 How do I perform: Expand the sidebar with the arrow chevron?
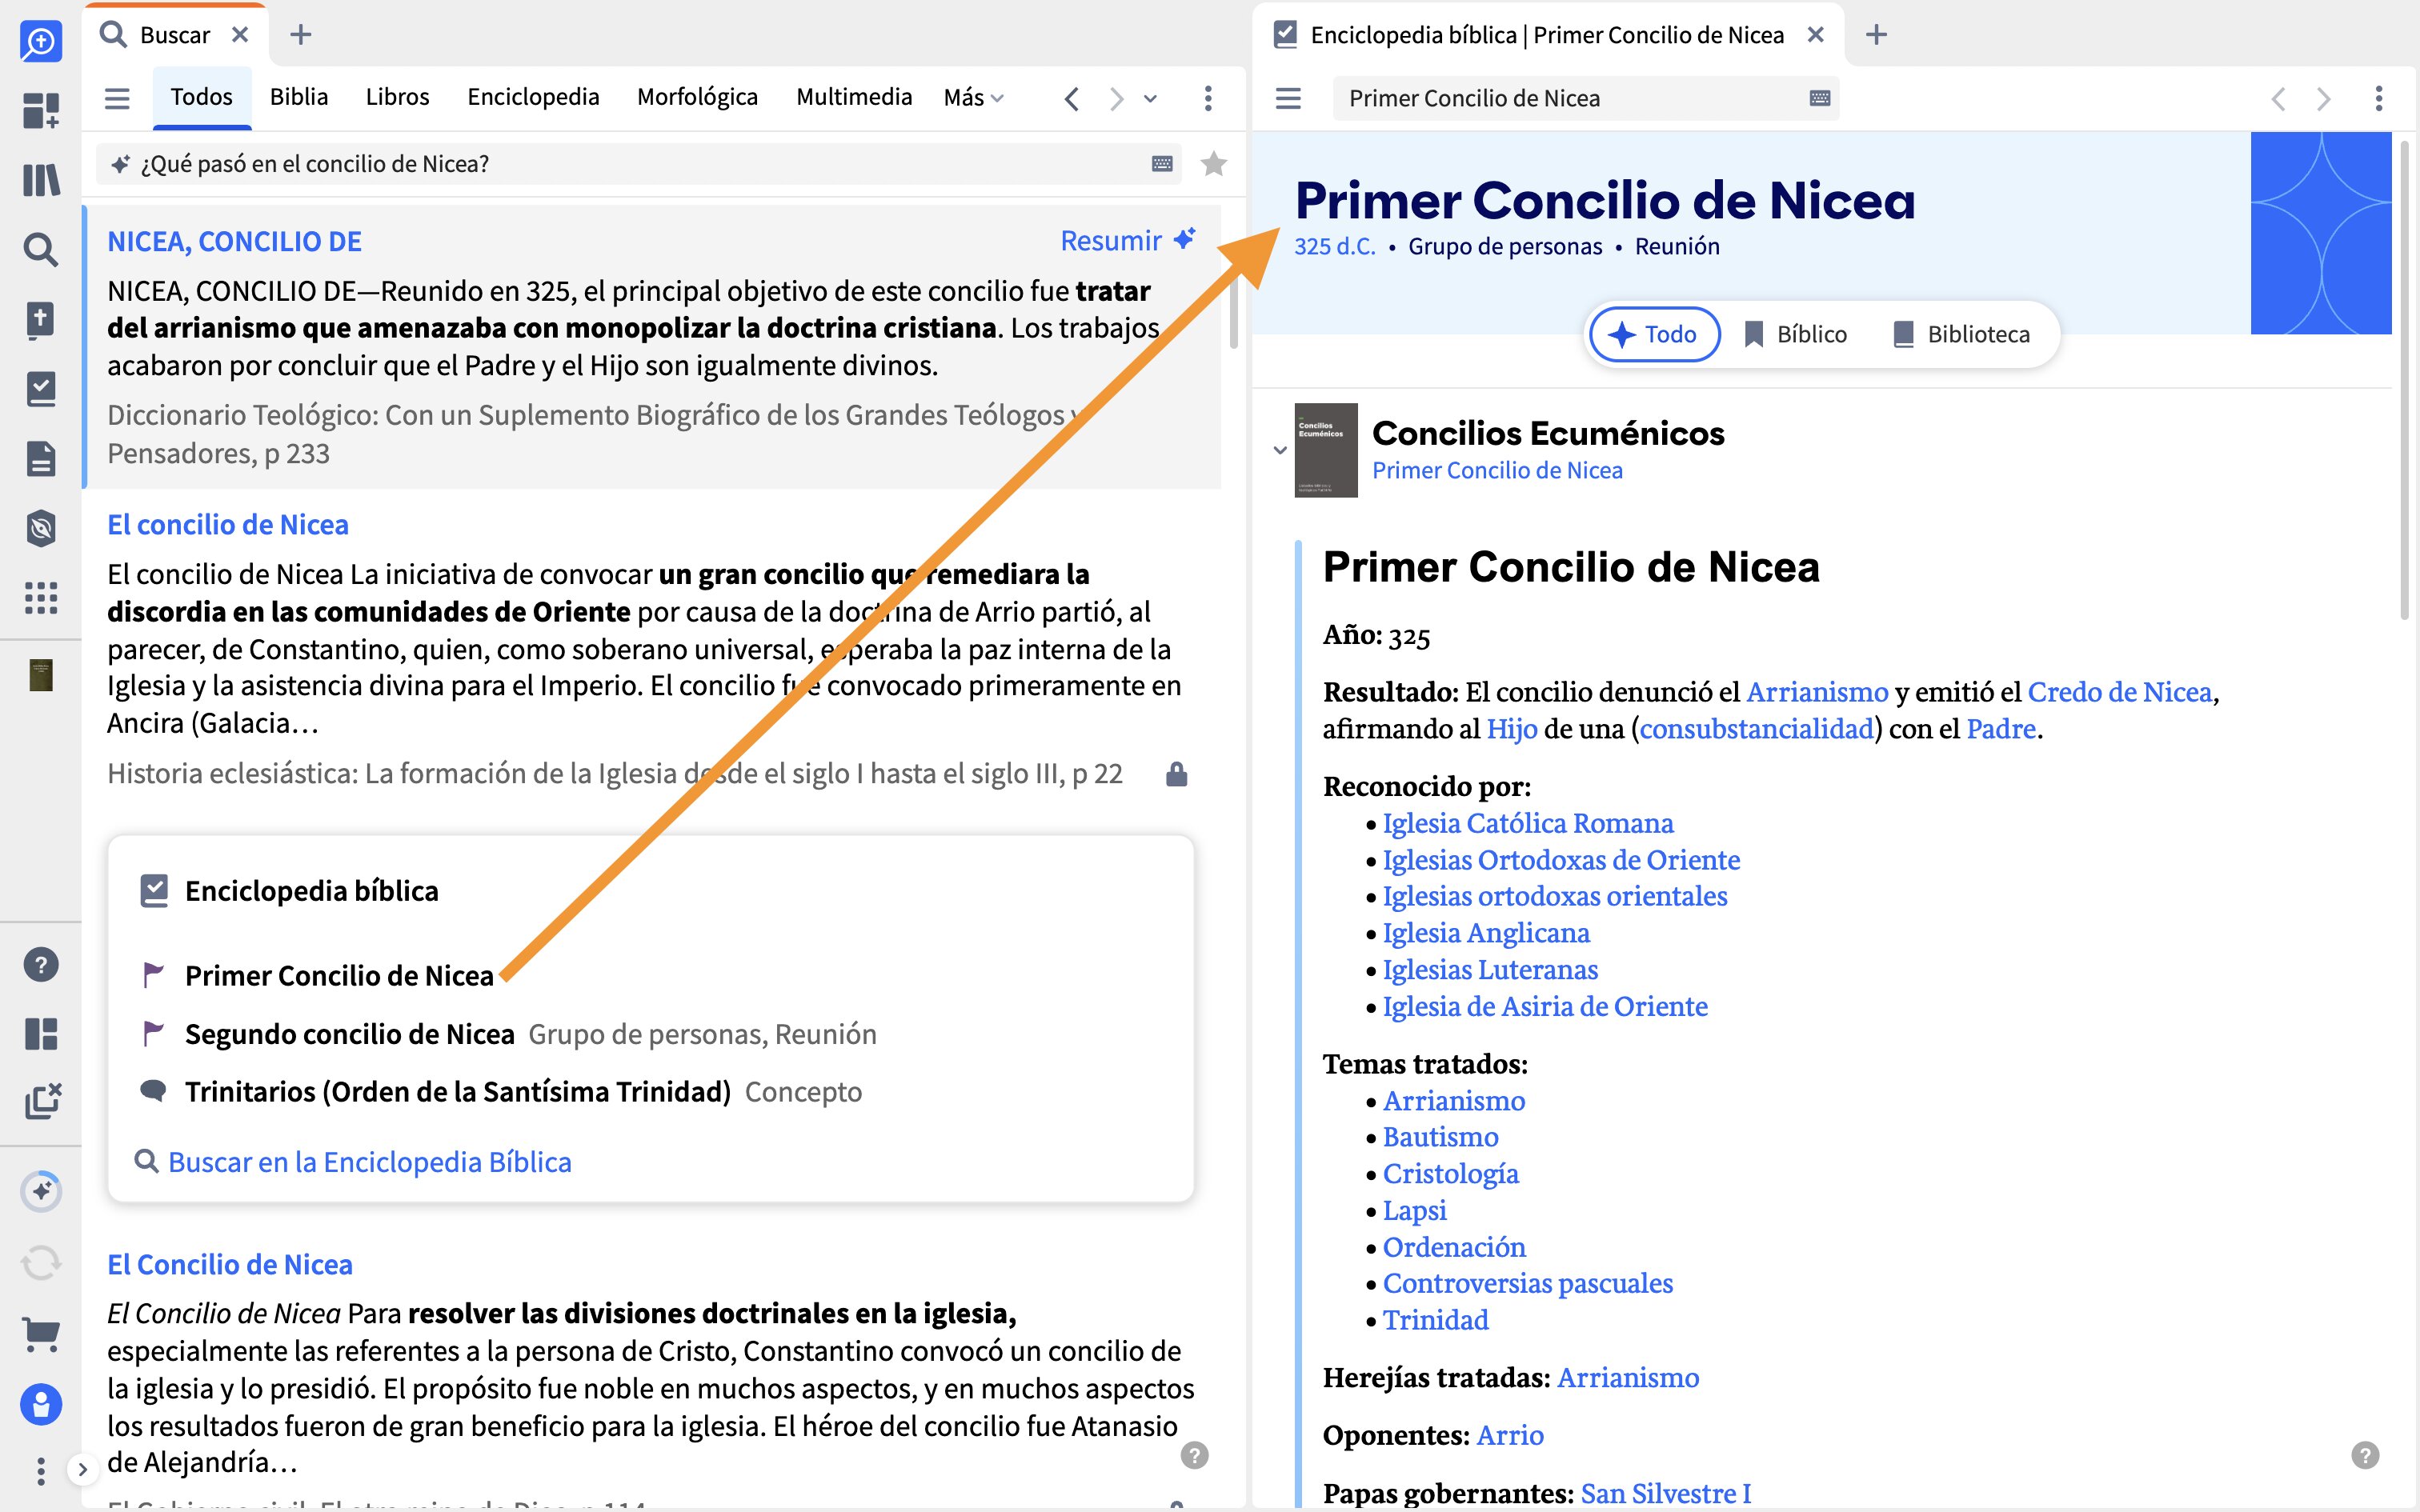(83, 1470)
